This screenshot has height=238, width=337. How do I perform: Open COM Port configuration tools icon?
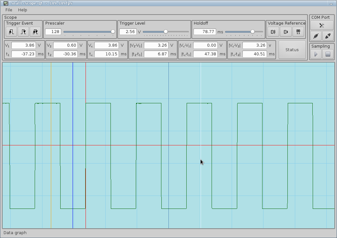click(x=321, y=25)
